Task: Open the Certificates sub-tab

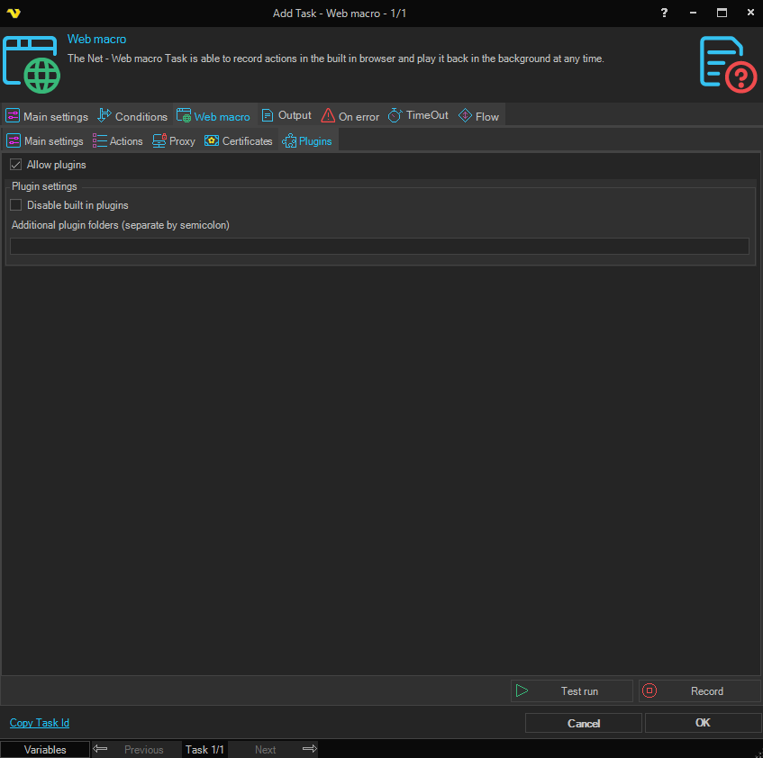Action: [239, 141]
